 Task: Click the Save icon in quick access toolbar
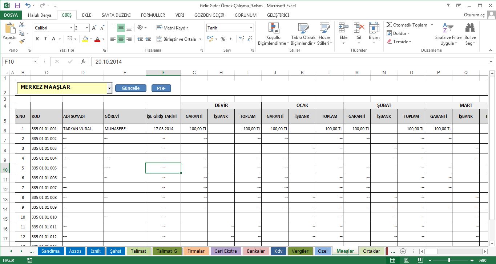click(17, 5)
